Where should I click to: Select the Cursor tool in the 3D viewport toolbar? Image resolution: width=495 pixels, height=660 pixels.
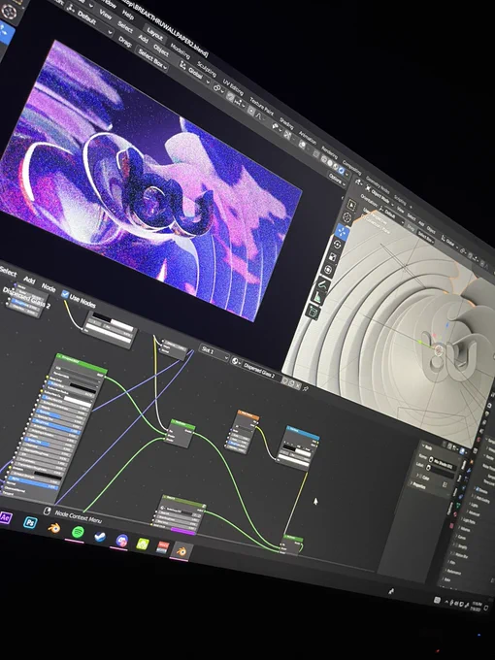pyautogui.click(x=346, y=218)
